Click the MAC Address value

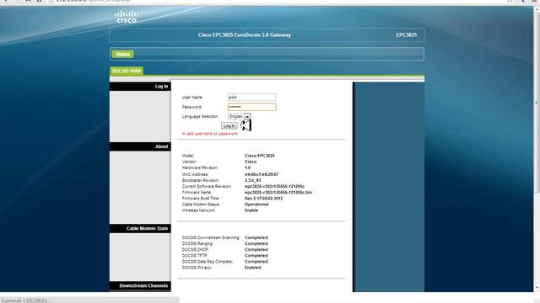pos(262,174)
